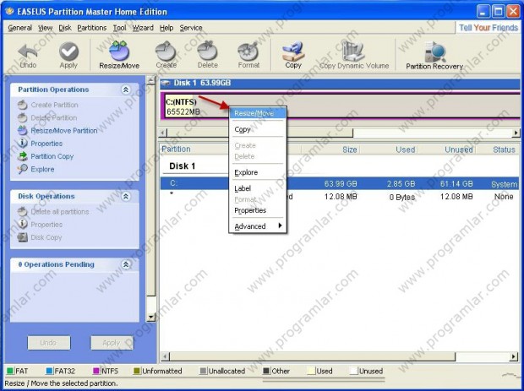Viewport: 524px width, 391px height.
Task: Click the application title bar icon
Action: [x=9, y=11]
